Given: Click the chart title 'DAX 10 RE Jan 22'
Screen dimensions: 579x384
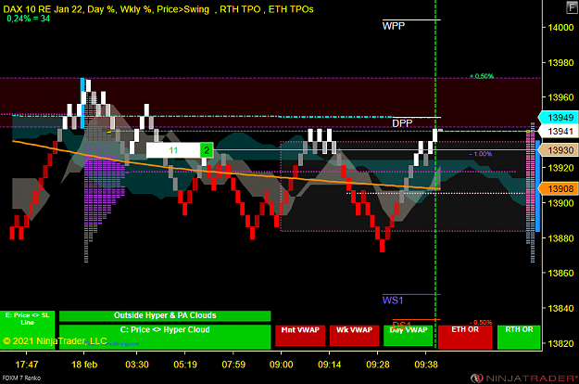Looking at the screenshot, I should (40, 9).
